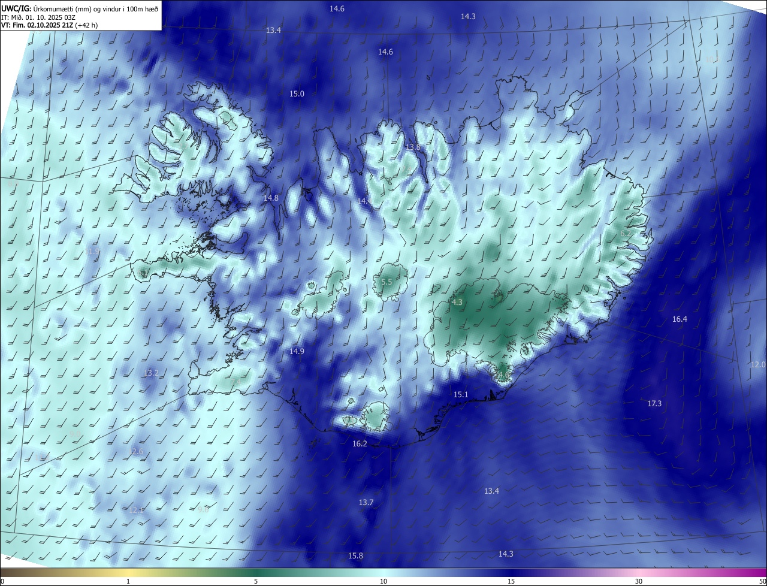Click the 12.1 value label
Viewport: 767px width, 586px height.
136,510
